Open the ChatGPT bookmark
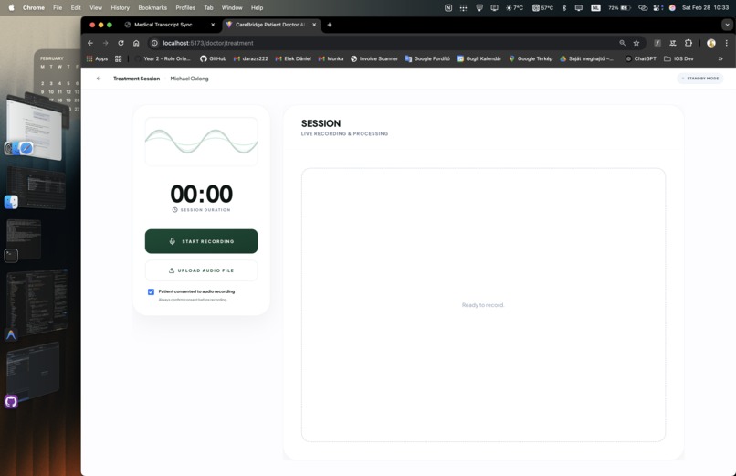The height and width of the screenshot is (476, 736). pyautogui.click(x=641, y=58)
